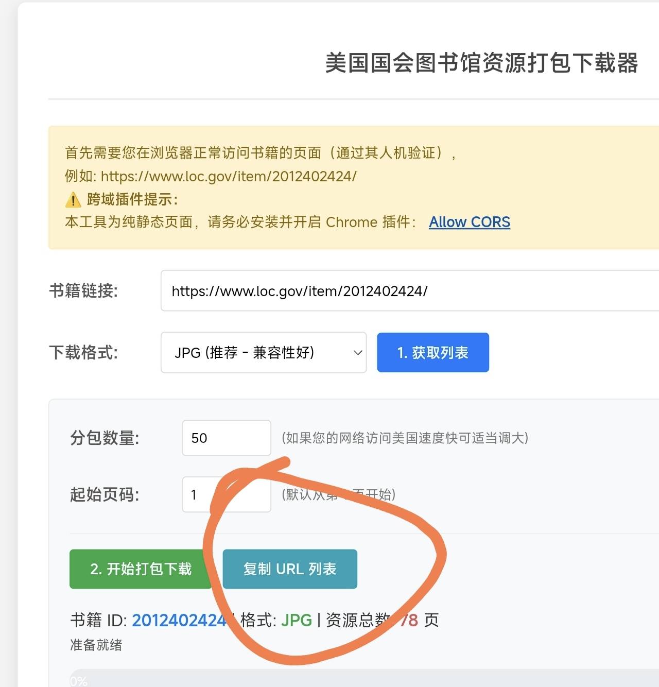This screenshot has width=659, height=687.
Task: Open the 下载格式 JPG dropdown
Action: pos(263,353)
